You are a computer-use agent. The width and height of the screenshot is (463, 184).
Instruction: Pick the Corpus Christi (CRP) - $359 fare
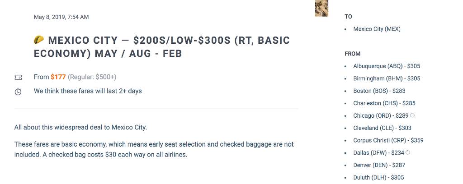(x=388, y=140)
